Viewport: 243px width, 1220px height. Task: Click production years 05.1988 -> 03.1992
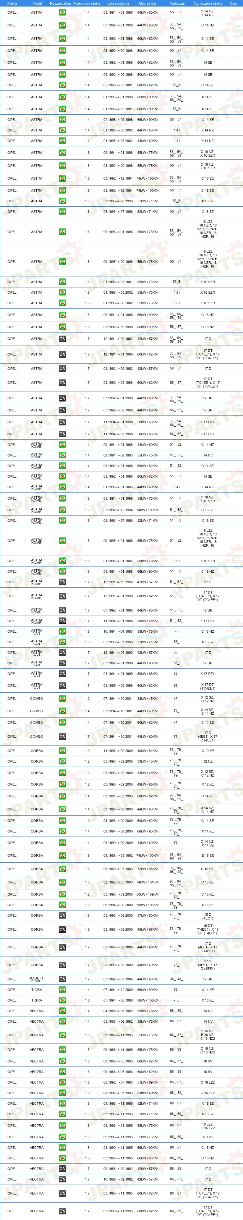pyautogui.click(x=118, y=855)
